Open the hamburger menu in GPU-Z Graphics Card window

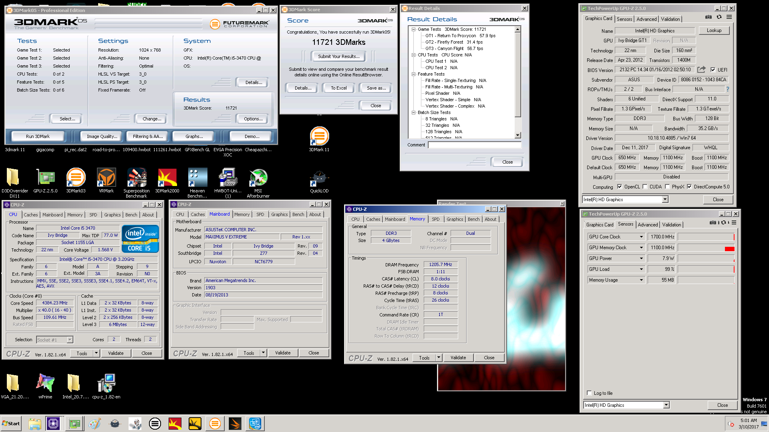pyautogui.click(x=729, y=17)
